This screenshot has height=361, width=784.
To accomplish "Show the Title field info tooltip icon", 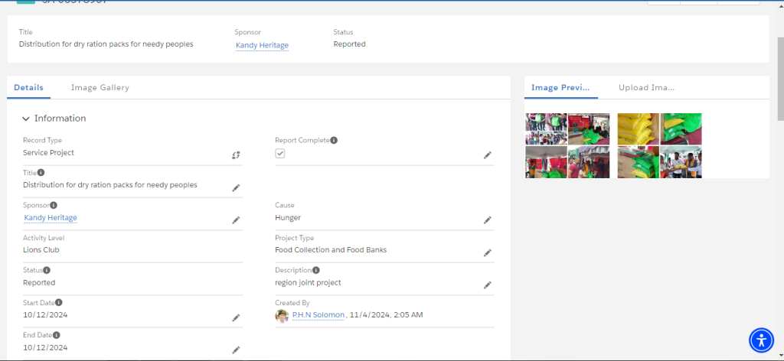I will click(x=41, y=173).
